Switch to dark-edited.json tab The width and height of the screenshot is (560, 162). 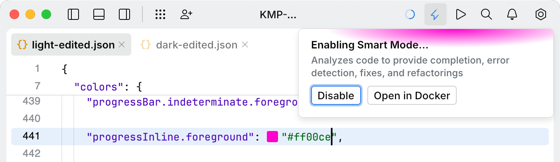tap(197, 45)
